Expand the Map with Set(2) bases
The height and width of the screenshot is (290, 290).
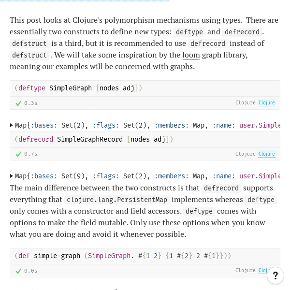12,125
